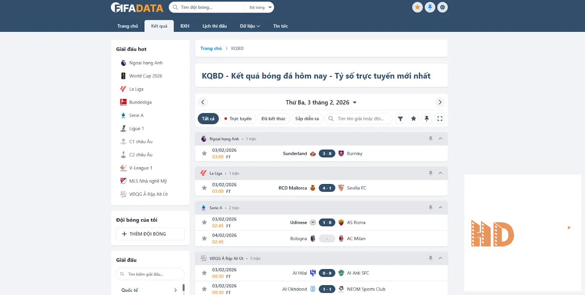The width and height of the screenshot is (585, 295).
Task: Open the filter funnel icon
Action: click(400, 119)
